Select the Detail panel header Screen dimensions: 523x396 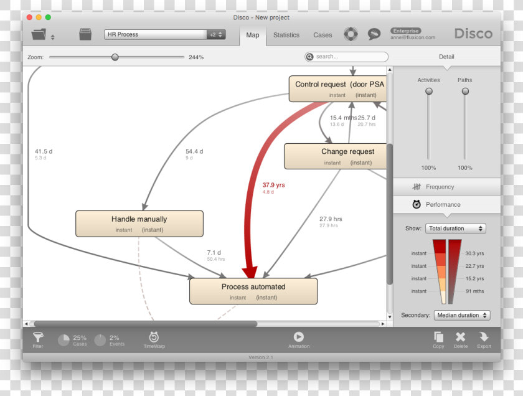pyautogui.click(x=446, y=57)
